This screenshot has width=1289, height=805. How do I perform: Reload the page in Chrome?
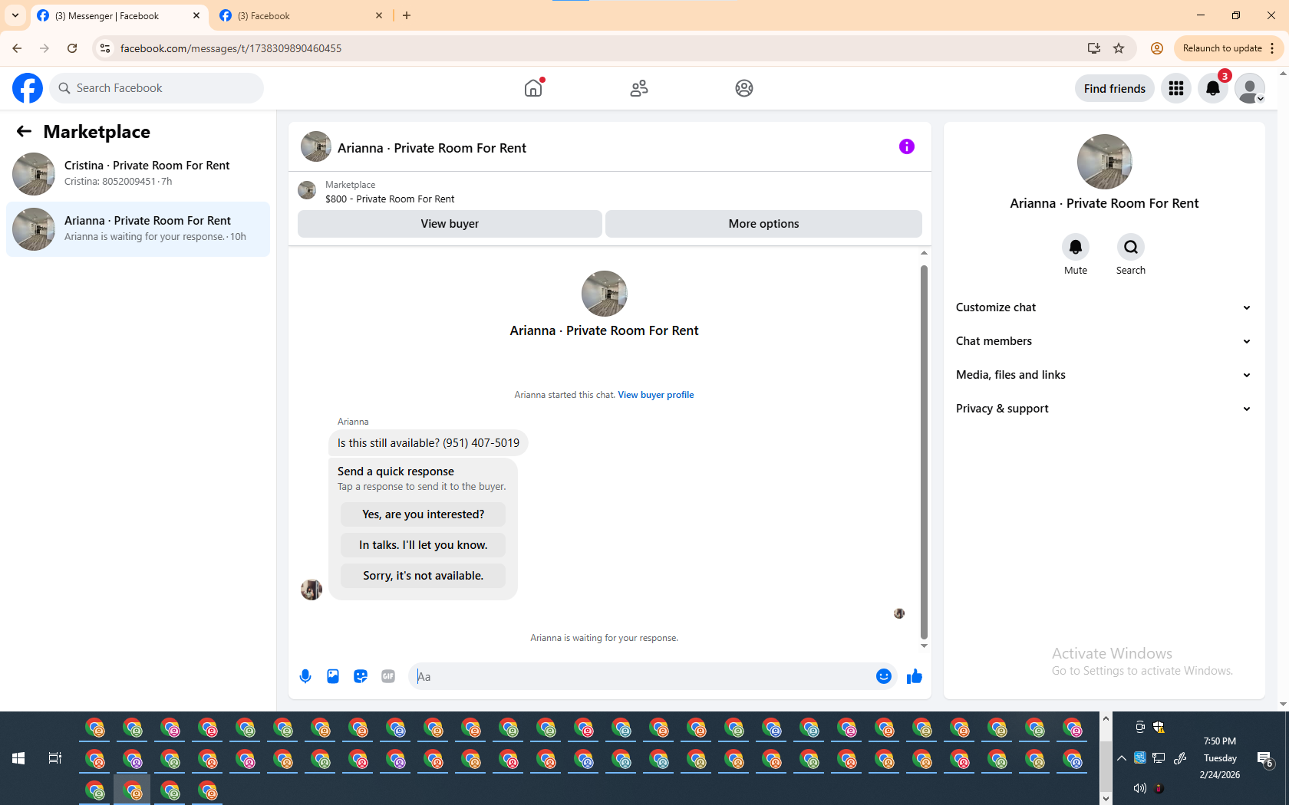click(72, 48)
